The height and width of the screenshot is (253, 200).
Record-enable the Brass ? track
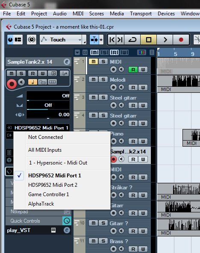[113, 249]
